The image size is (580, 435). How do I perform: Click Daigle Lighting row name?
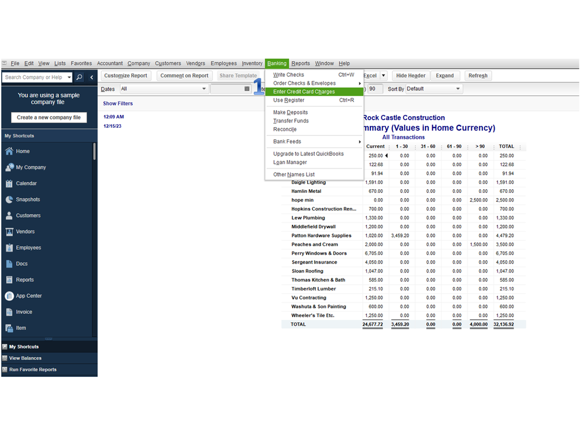coord(308,182)
